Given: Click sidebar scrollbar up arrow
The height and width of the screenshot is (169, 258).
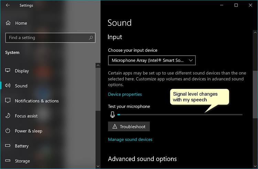Looking at the screenshot, I should pos(98,65).
